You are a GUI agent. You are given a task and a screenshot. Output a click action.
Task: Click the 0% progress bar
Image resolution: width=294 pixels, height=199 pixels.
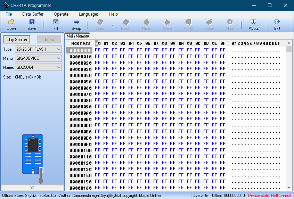[x=32, y=188]
